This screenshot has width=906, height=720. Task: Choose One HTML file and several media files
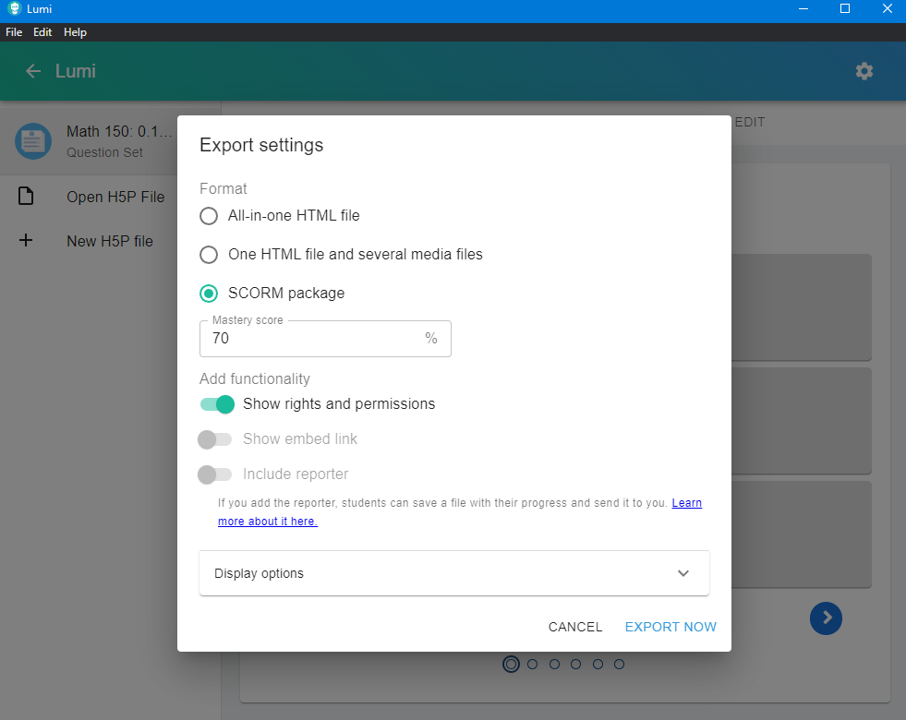(x=211, y=255)
